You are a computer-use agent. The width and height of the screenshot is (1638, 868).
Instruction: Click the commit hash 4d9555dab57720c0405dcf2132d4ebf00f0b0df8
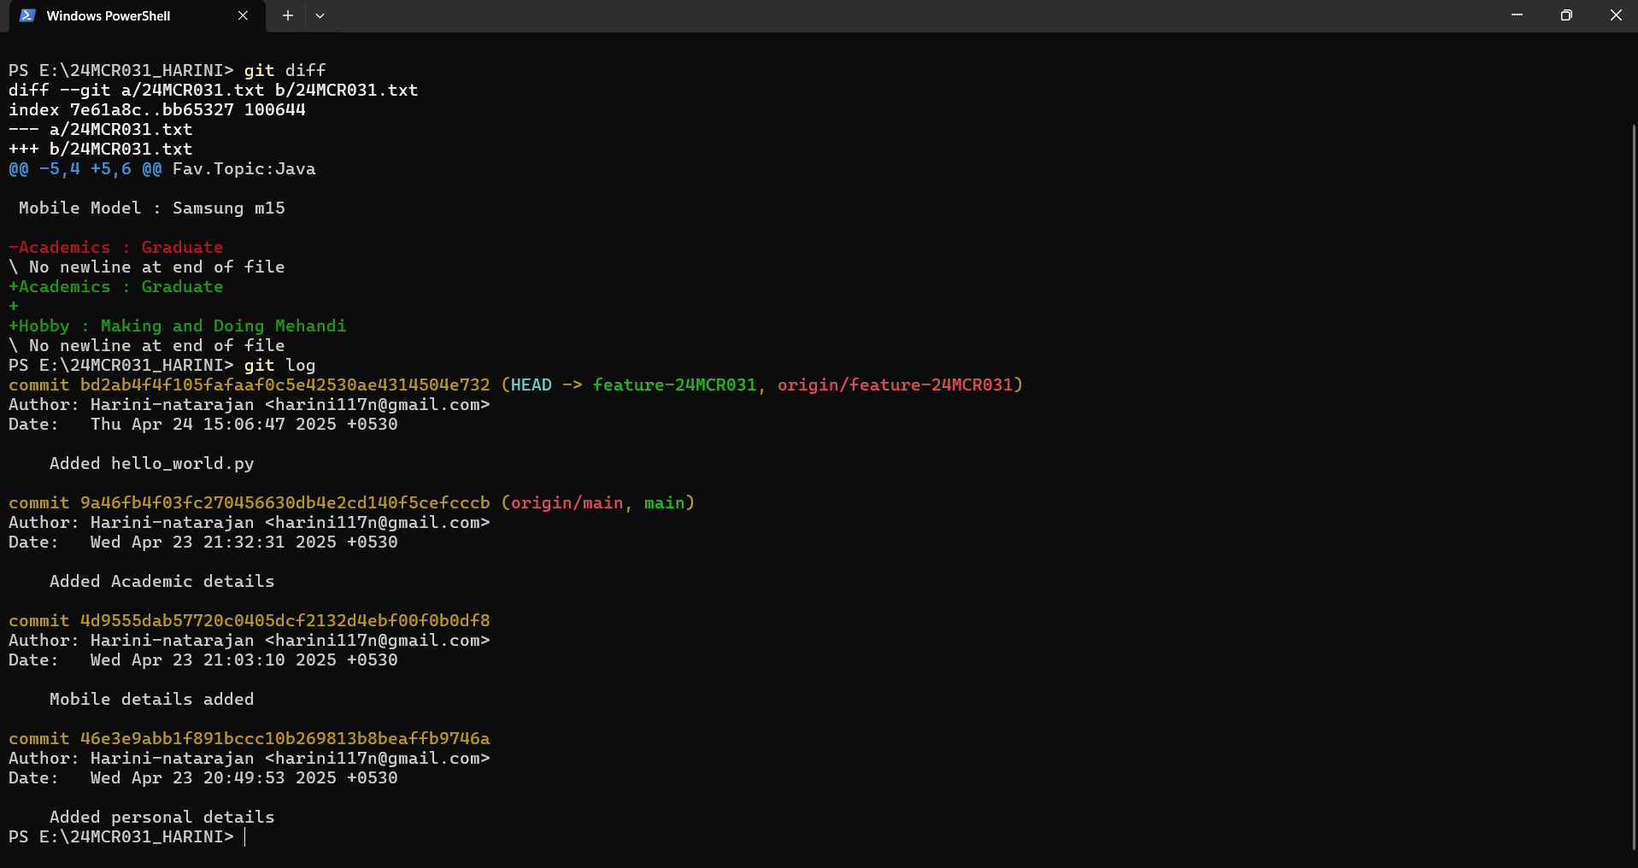(x=285, y=621)
